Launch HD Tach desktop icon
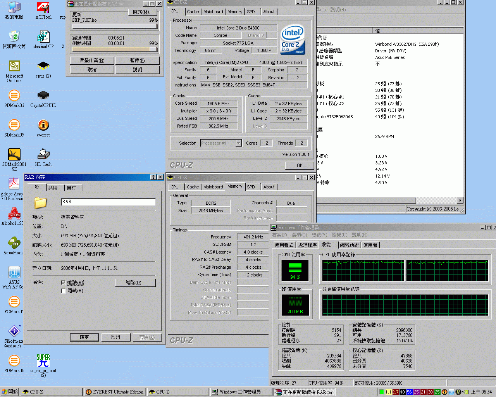This screenshot has height=397, width=496. [43, 157]
